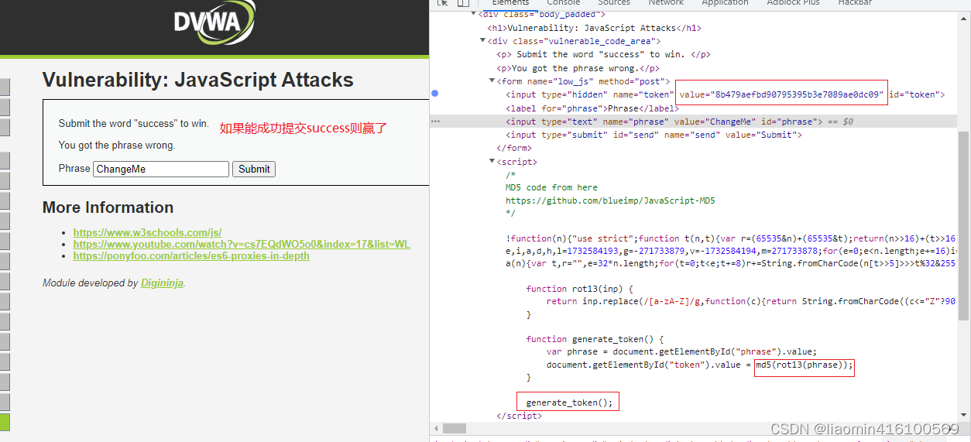
Task: Open the HackBar tab
Action: [x=855, y=3]
